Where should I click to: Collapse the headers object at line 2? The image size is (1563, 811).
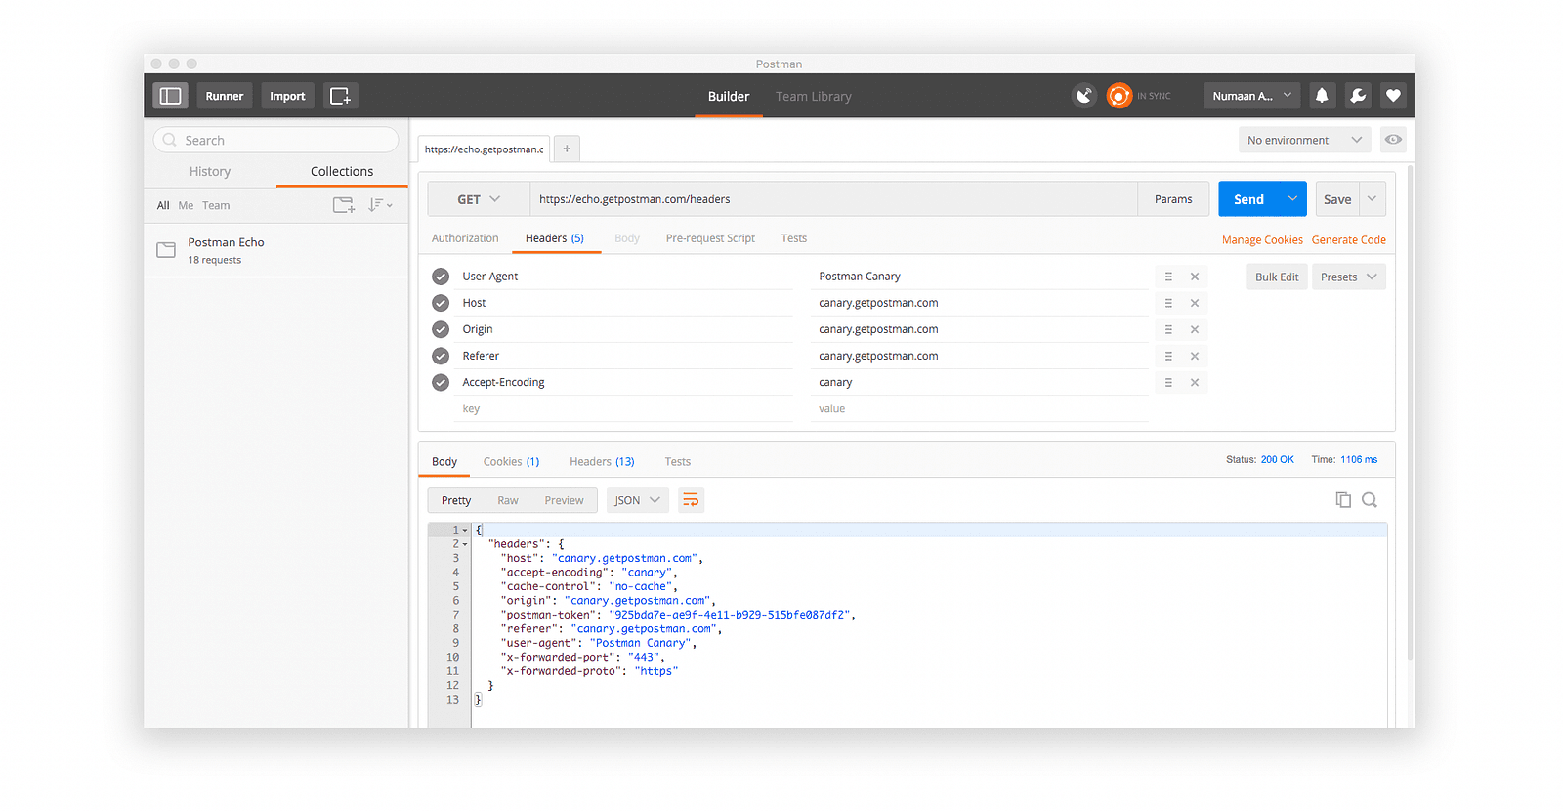coord(465,544)
